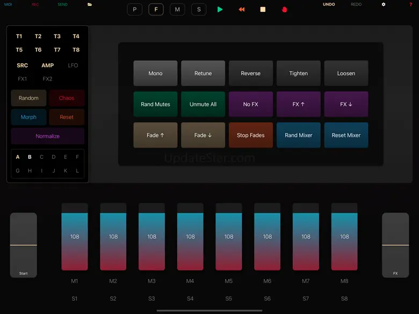Click the Undo button
The height and width of the screenshot is (314, 419).
coord(329,4)
